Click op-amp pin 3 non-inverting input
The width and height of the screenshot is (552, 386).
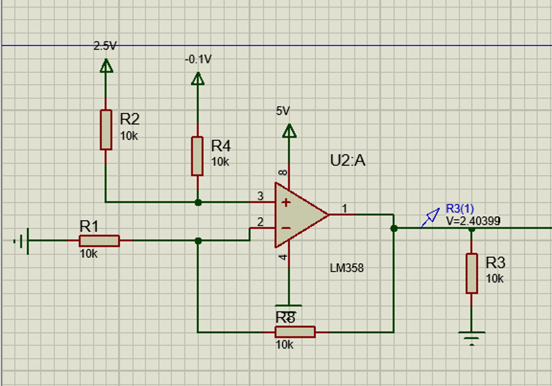pos(262,202)
